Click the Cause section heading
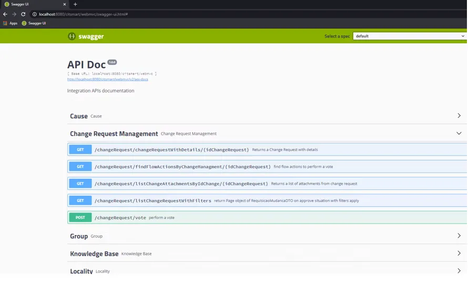468x282 pixels. click(x=79, y=116)
